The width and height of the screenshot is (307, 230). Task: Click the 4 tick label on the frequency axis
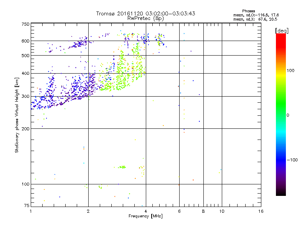point(146,211)
